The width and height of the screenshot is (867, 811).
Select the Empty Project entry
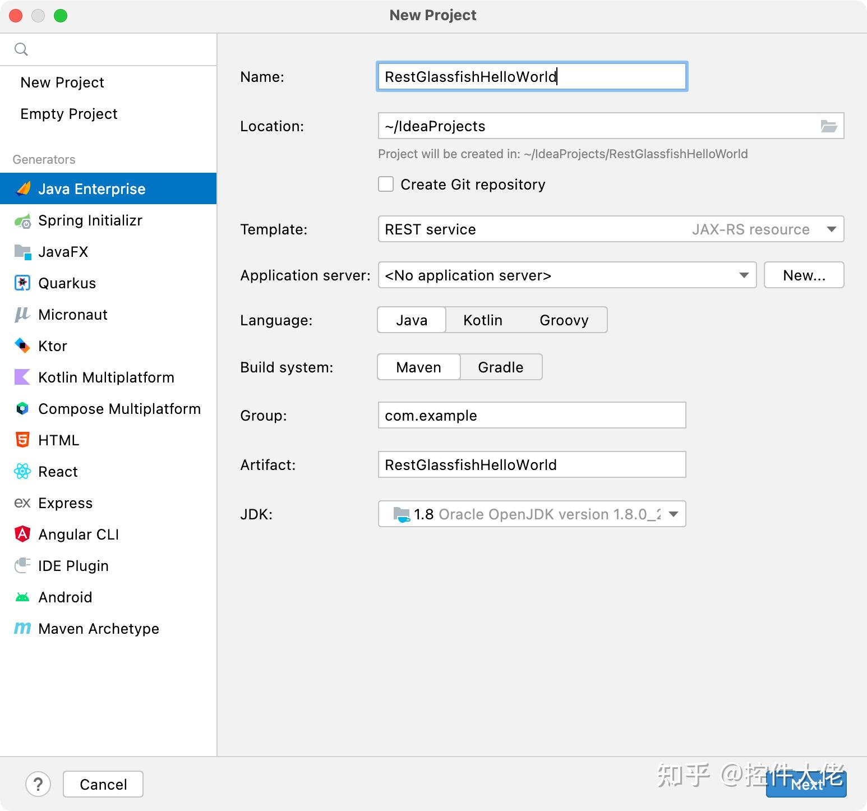69,114
